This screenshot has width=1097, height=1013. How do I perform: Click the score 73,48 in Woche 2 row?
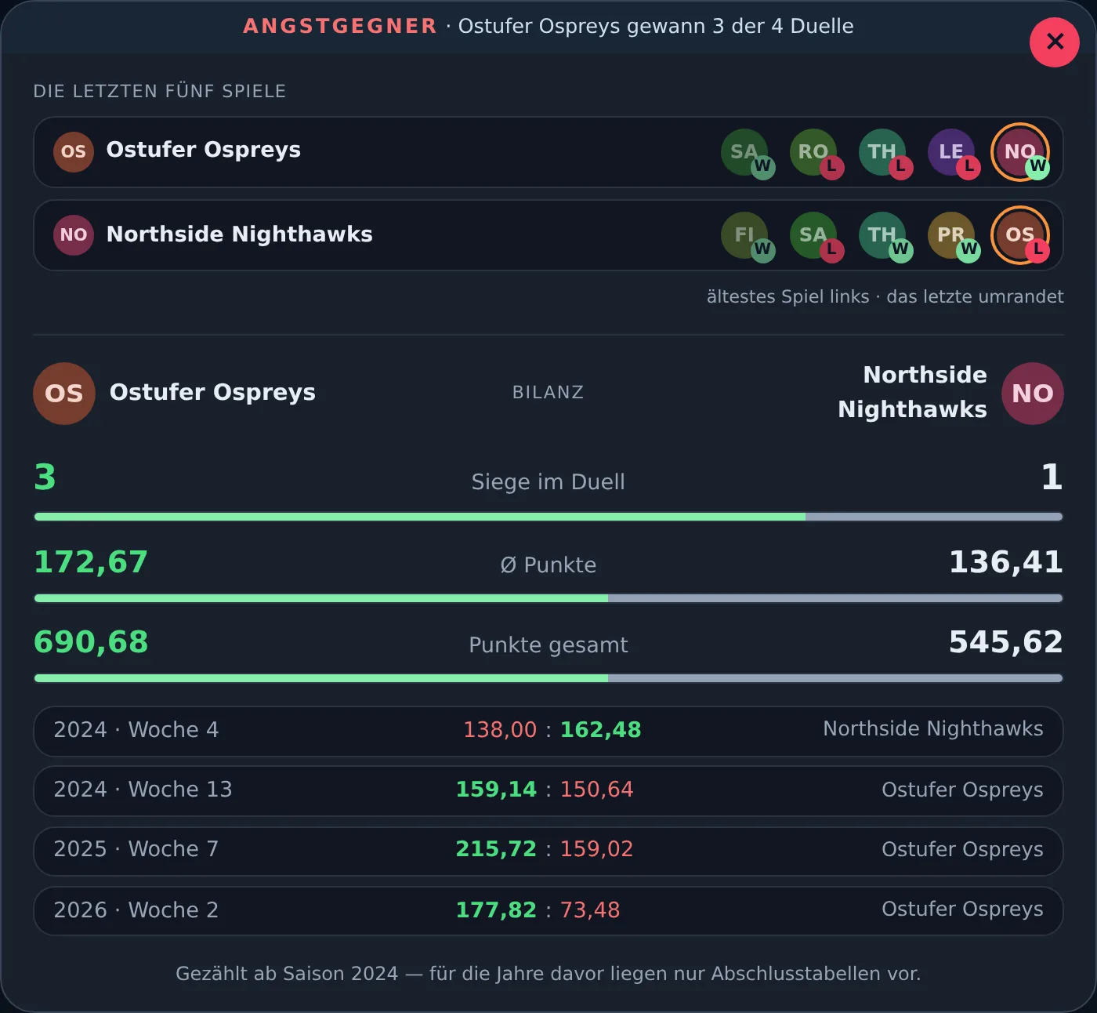[590, 910]
